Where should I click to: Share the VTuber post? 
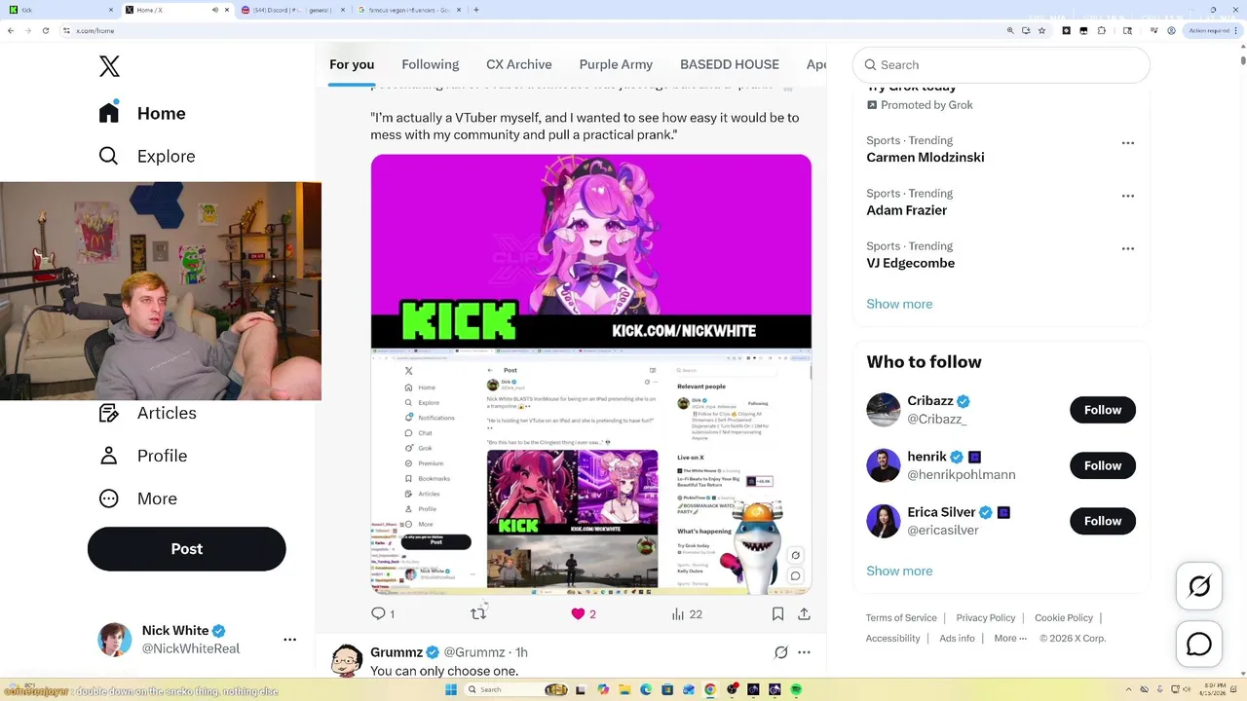[x=804, y=613]
